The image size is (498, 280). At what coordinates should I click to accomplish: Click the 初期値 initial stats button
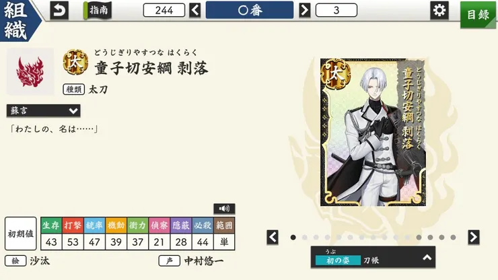coord(21,234)
